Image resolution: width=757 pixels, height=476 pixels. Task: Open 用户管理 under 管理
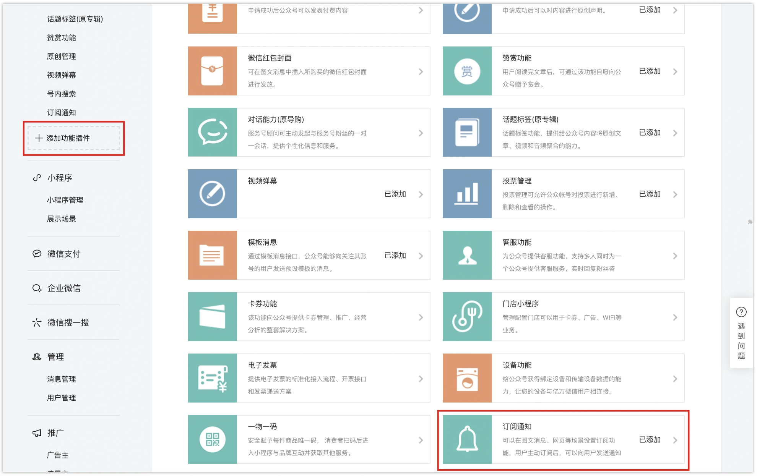(61, 398)
